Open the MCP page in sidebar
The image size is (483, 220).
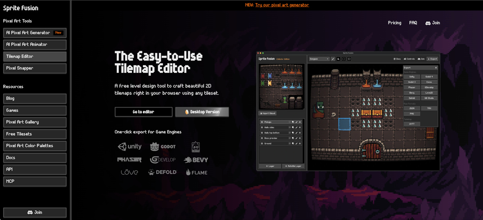click(x=35, y=181)
